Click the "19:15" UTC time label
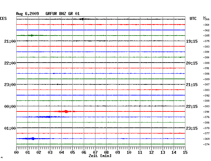The image size is (211, 161). point(192,41)
